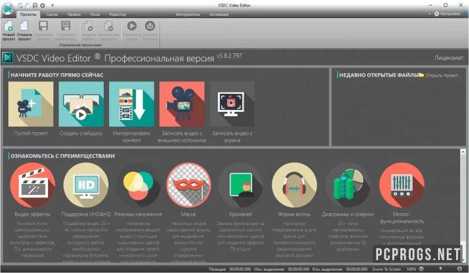
Task: Open the Инструменты tab
Action: pos(188,14)
